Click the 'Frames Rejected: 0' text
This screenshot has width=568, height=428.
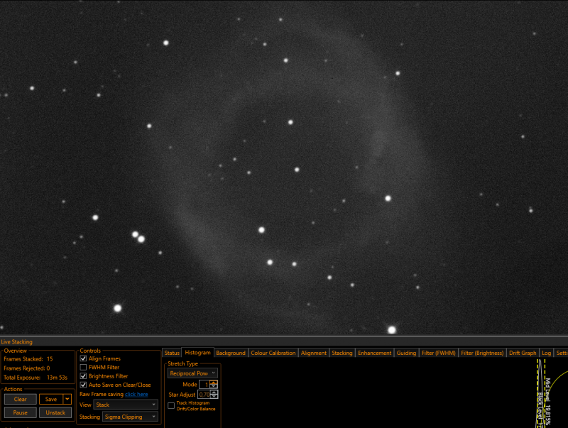(27, 368)
